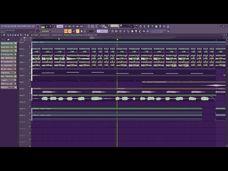Screen dimensions: 228x171
Task: Select first Graham Kartna clip in picker
Action: (x=9, y=43)
